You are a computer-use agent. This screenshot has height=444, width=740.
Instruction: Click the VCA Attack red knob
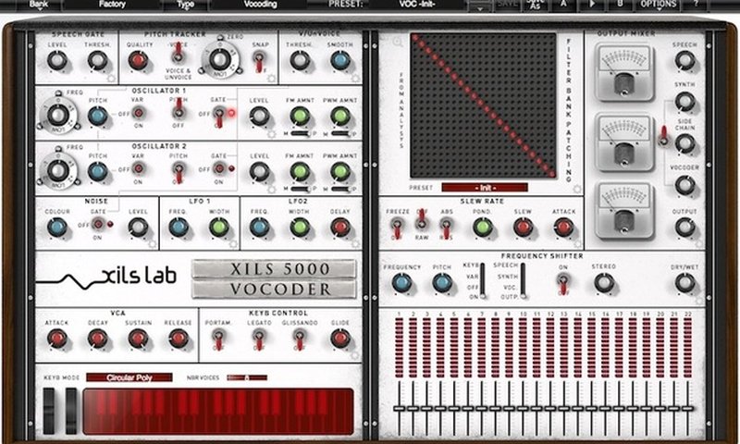coord(56,339)
